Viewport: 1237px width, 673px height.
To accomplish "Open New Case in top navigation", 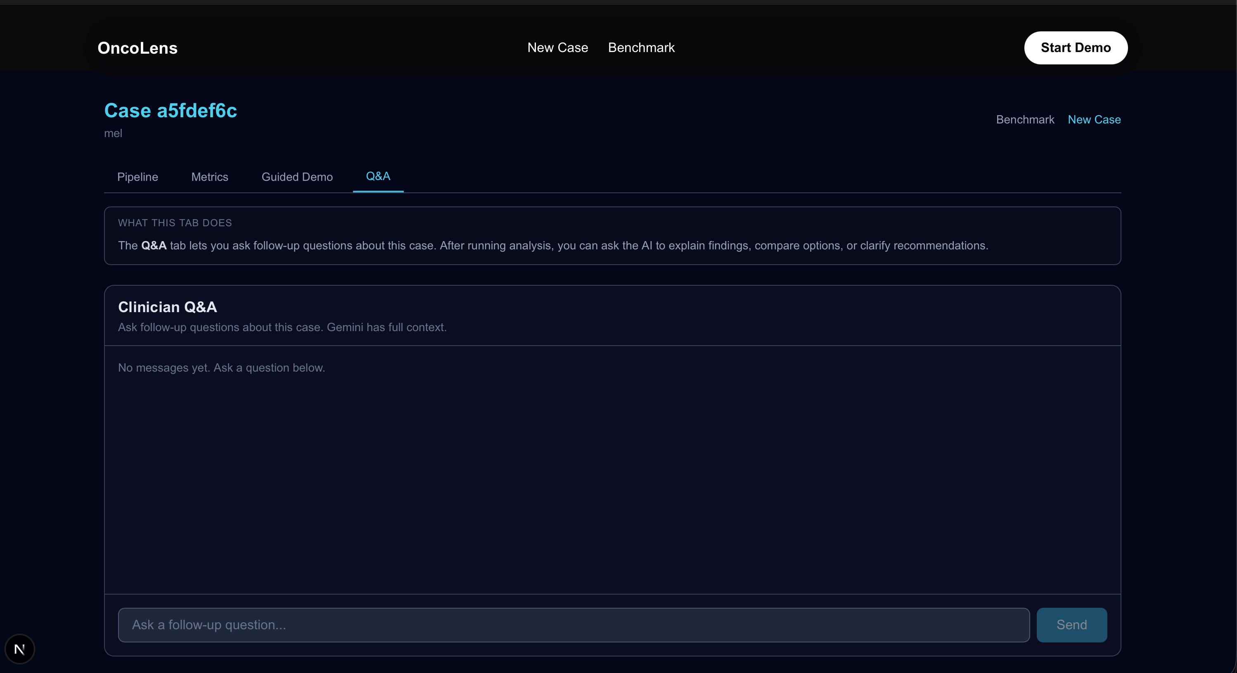I will coord(557,47).
